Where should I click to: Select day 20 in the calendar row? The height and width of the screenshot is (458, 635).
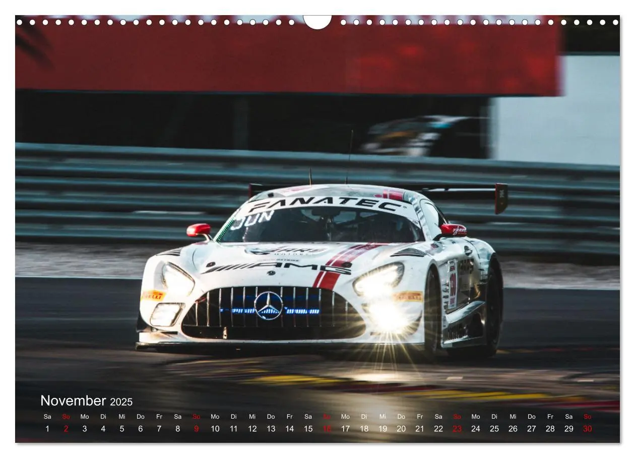click(401, 429)
